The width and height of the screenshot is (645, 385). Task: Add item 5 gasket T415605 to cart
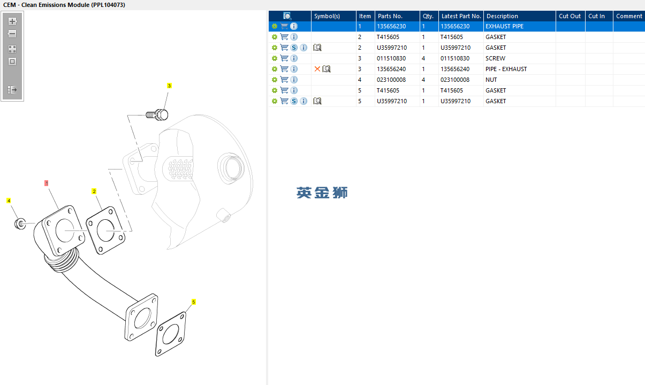pos(284,90)
